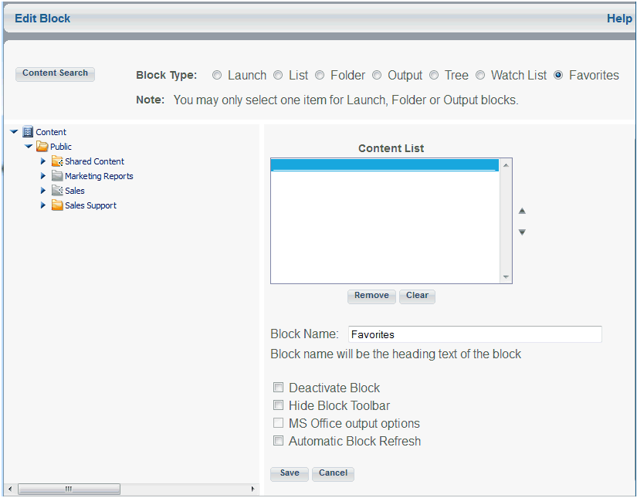This screenshot has height=498, width=637.
Task: Click Content List scroll down arrow
Action: 507,277
